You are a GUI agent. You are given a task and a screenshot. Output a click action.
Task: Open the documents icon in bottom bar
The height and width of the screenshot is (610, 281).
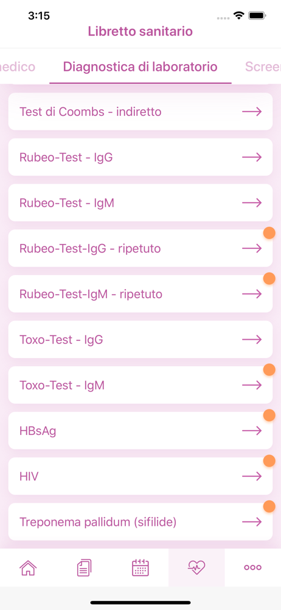(84, 567)
